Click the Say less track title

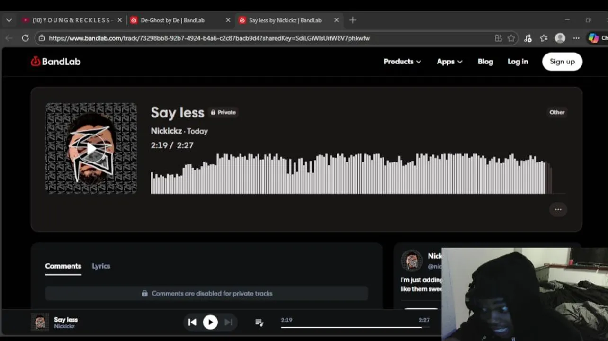click(x=177, y=113)
